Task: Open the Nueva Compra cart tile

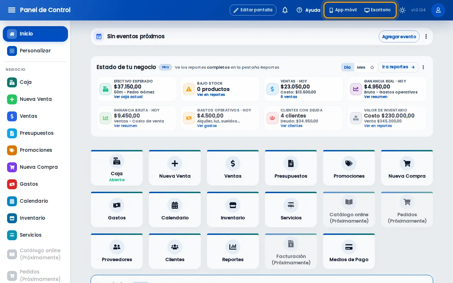Action: pos(407,168)
